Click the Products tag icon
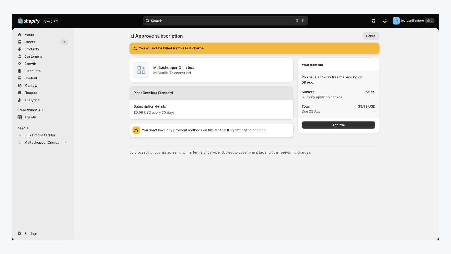The height and width of the screenshot is (254, 451). [20, 49]
